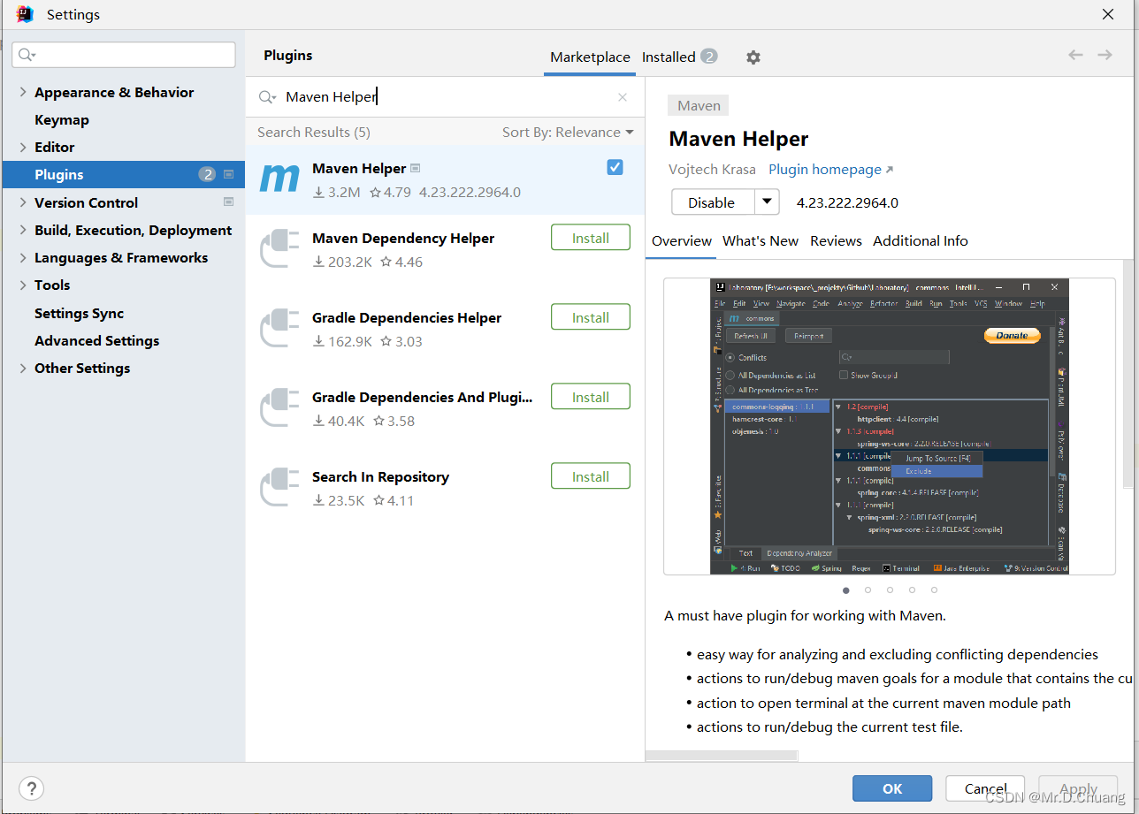
Task: Open the Reviews tab
Action: (x=836, y=240)
